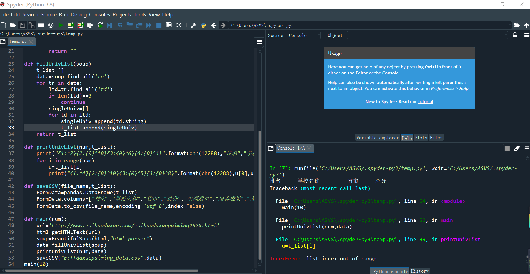Toggle the Help pane lock icon
The height and width of the screenshot is (274, 530).
point(515,35)
